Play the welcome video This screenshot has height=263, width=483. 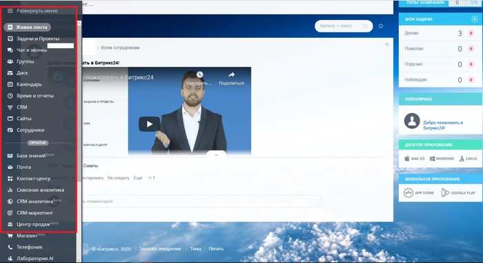pyautogui.click(x=150, y=124)
